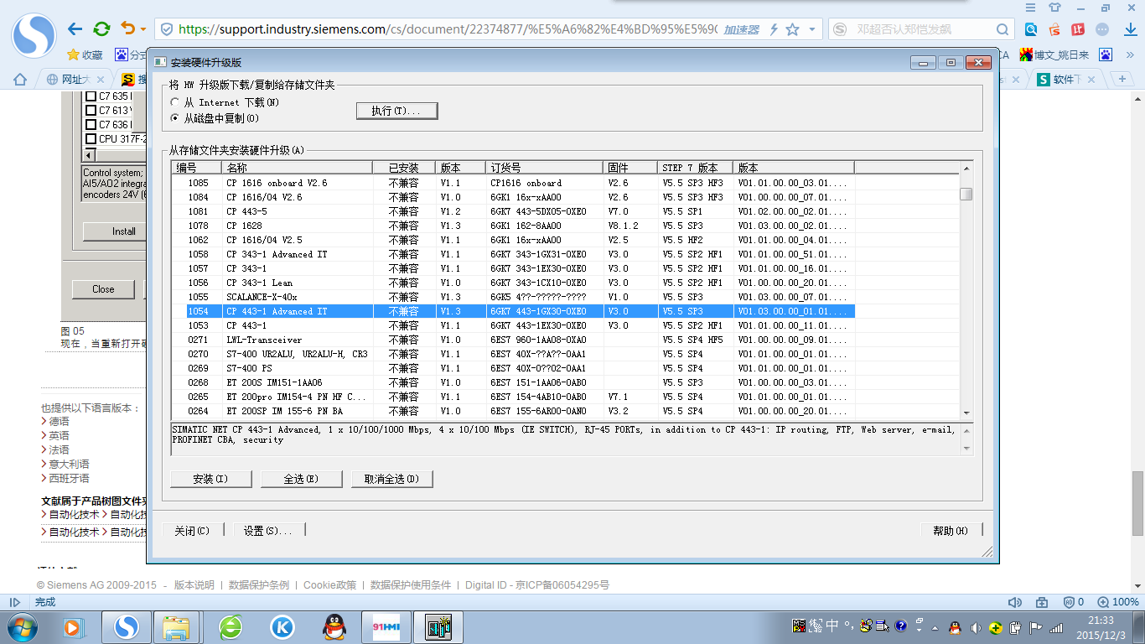Click the home icon on the tab bar
1145x644 pixels.
click(20, 80)
